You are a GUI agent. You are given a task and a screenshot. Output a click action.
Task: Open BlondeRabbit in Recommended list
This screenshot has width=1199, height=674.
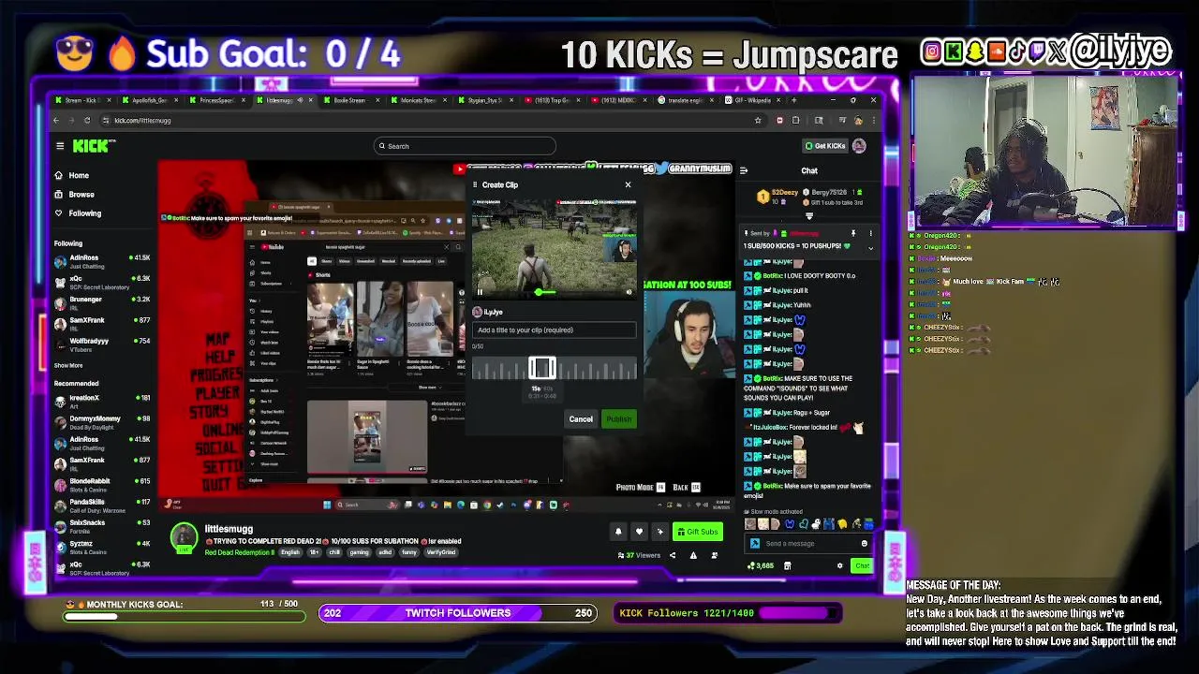click(x=101, y=484)
